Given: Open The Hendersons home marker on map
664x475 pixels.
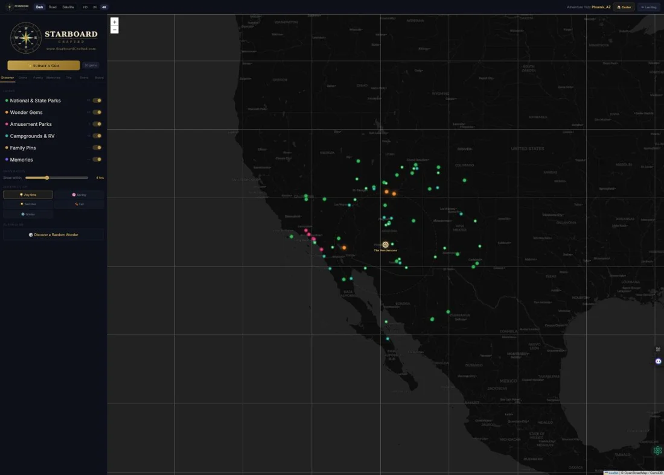Looking at the screenshot, I should [x=385, y=245].
